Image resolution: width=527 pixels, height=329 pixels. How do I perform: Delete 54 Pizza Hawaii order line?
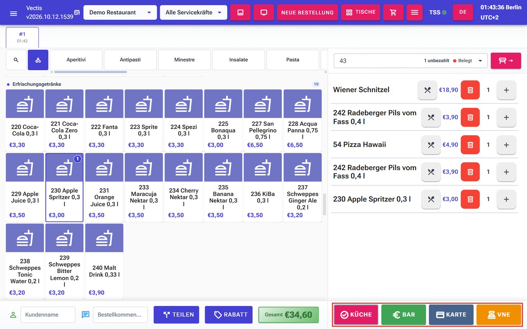point(470,145)
